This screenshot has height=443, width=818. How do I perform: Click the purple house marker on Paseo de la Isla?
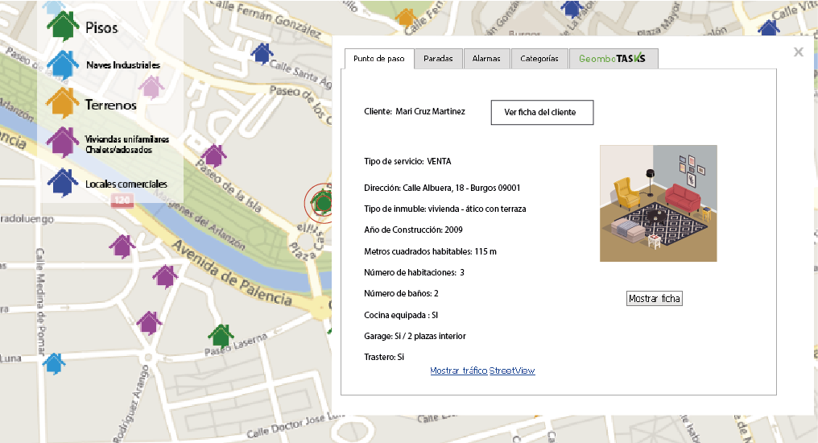click(213, 155)
